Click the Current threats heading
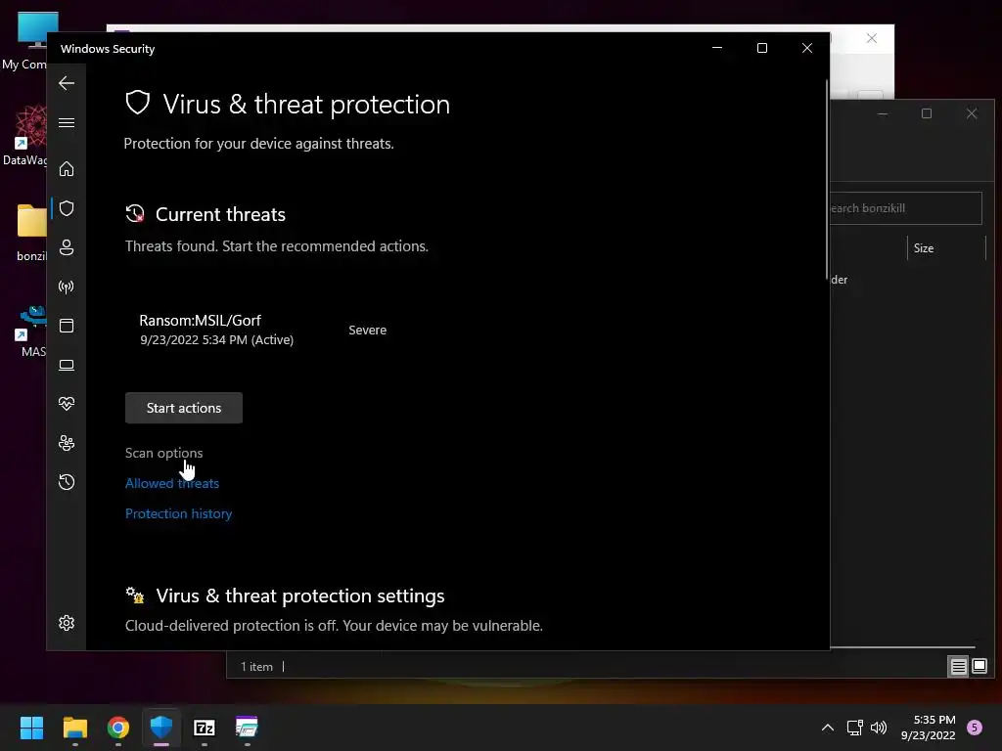1002x751 pixels. coord(220,214)
